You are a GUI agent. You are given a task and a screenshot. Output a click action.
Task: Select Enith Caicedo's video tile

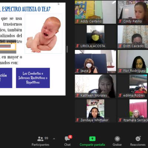point(133,37)
